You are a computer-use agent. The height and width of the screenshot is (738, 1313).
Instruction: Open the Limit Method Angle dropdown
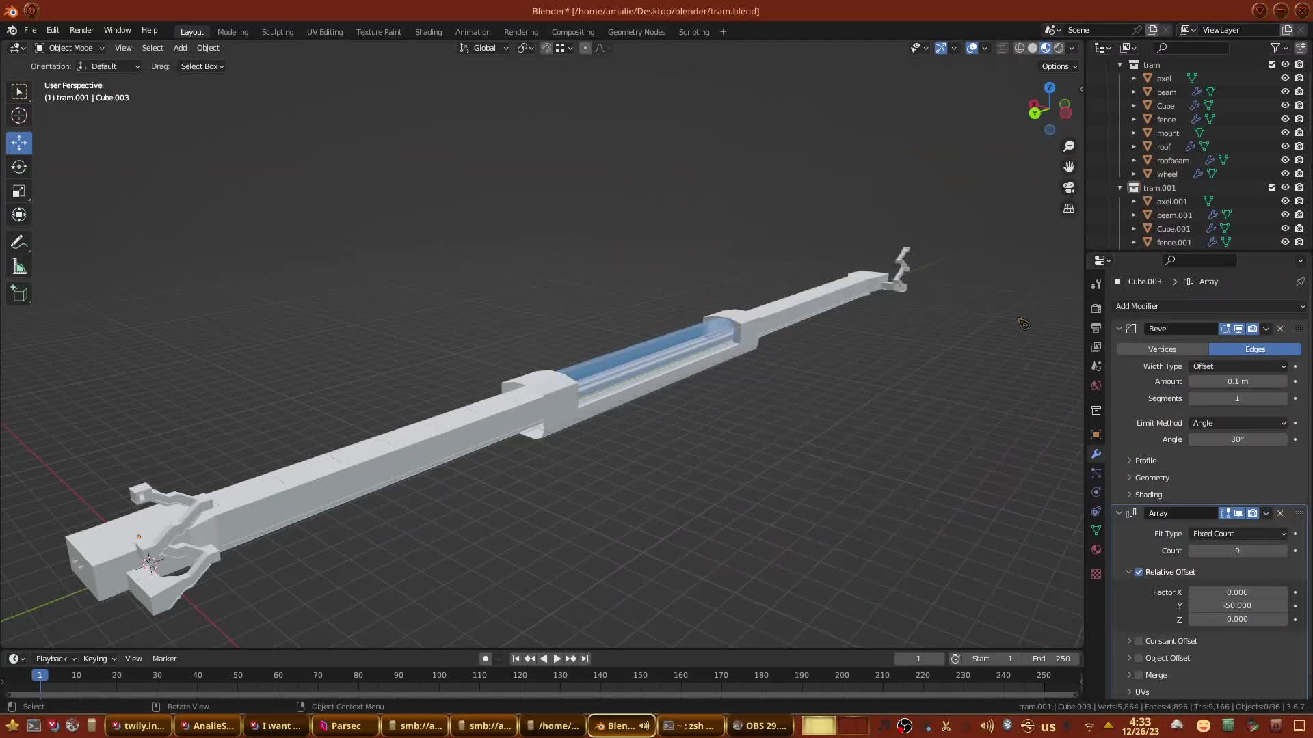point(1238,423)
